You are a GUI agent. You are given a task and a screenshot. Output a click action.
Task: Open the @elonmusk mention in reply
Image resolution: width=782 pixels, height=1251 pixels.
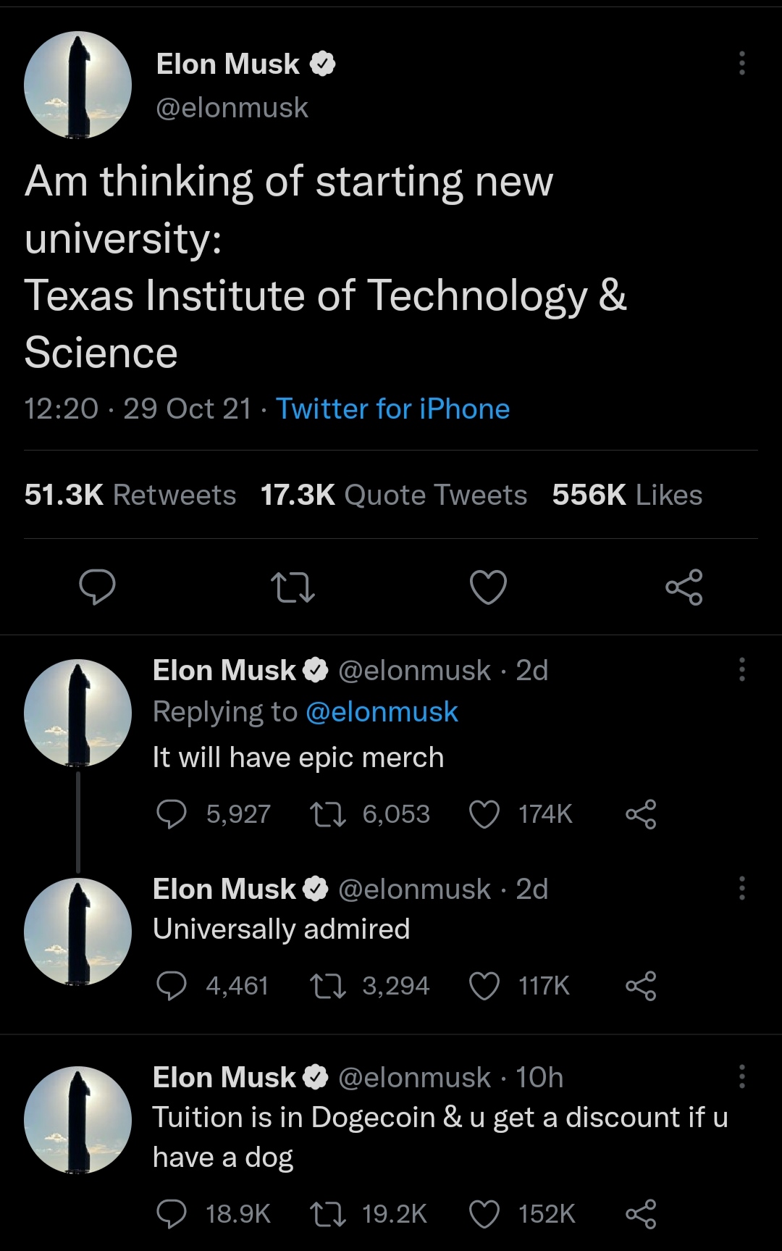[x=382, y=712]
